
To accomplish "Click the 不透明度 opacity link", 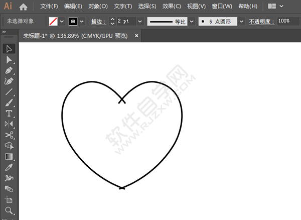I will (x=261, y=22).
